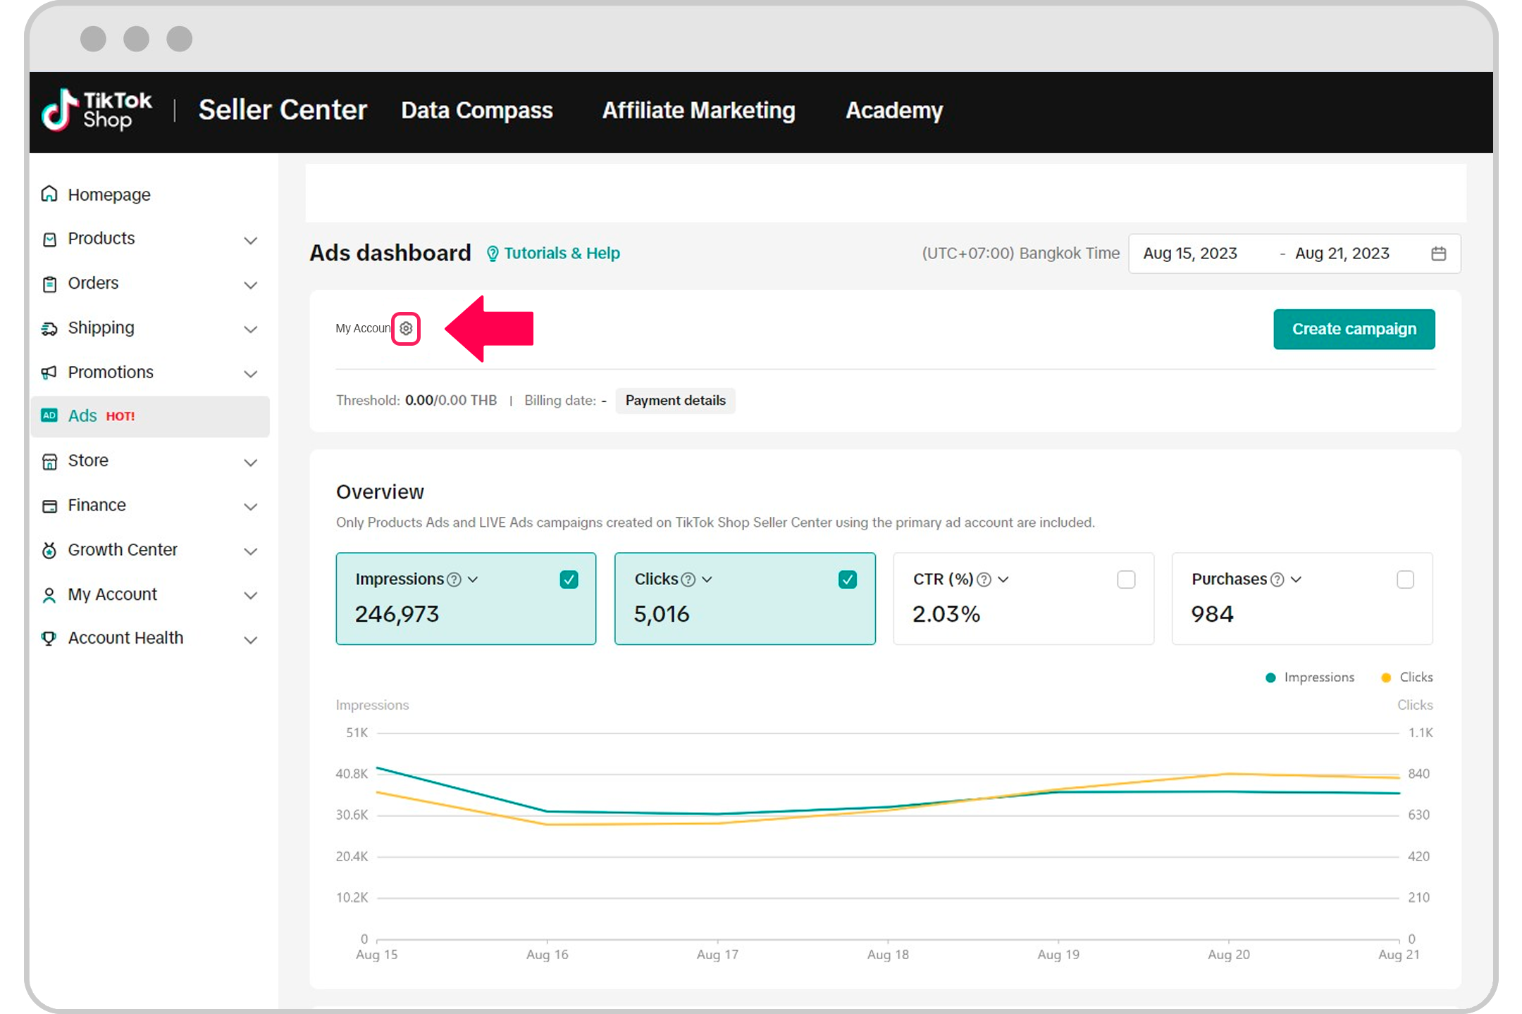Click the Overview heading

click(x=380, y=492)
